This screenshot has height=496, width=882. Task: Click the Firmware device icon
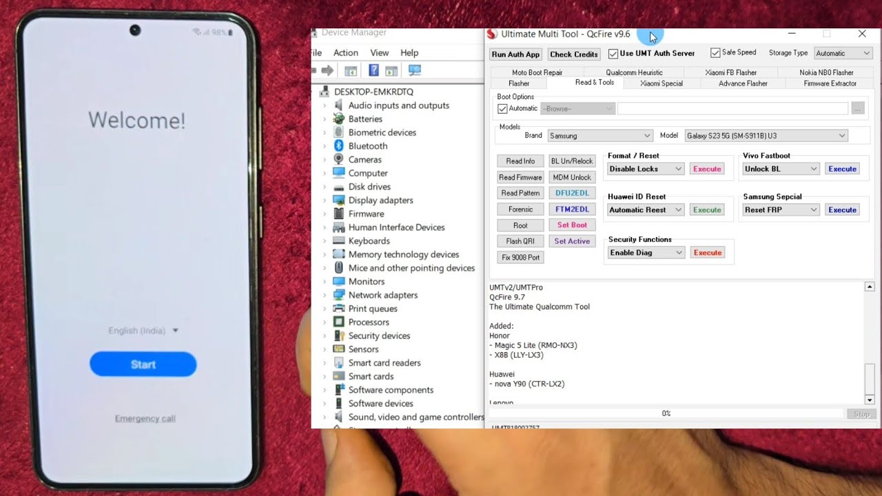[x=338, y=214]
